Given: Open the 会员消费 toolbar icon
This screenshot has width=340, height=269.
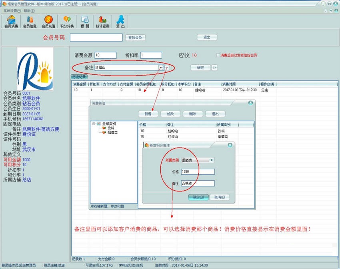Looking at the screenshot, I should click(11, 22).
